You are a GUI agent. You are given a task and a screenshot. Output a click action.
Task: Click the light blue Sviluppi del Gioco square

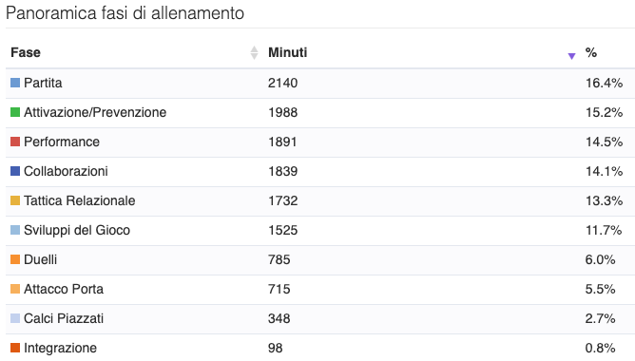[x=15, y=230]
